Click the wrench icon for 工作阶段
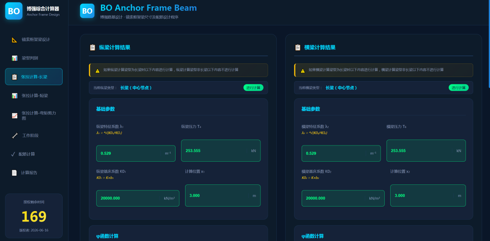Screen dimensions: 490x241 click(15, 135)
